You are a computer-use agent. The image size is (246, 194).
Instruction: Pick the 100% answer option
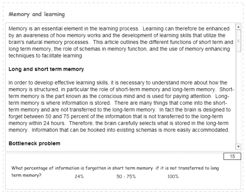[x=173, y=176]
